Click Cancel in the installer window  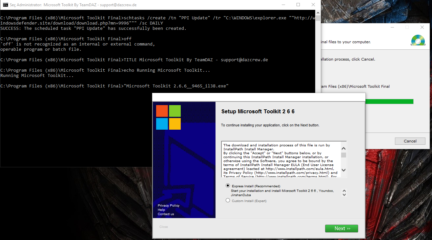[410, 141]
